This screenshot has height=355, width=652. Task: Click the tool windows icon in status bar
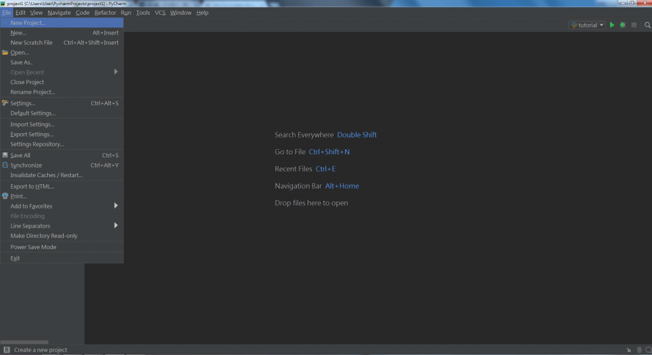click(x=6, y=350)
